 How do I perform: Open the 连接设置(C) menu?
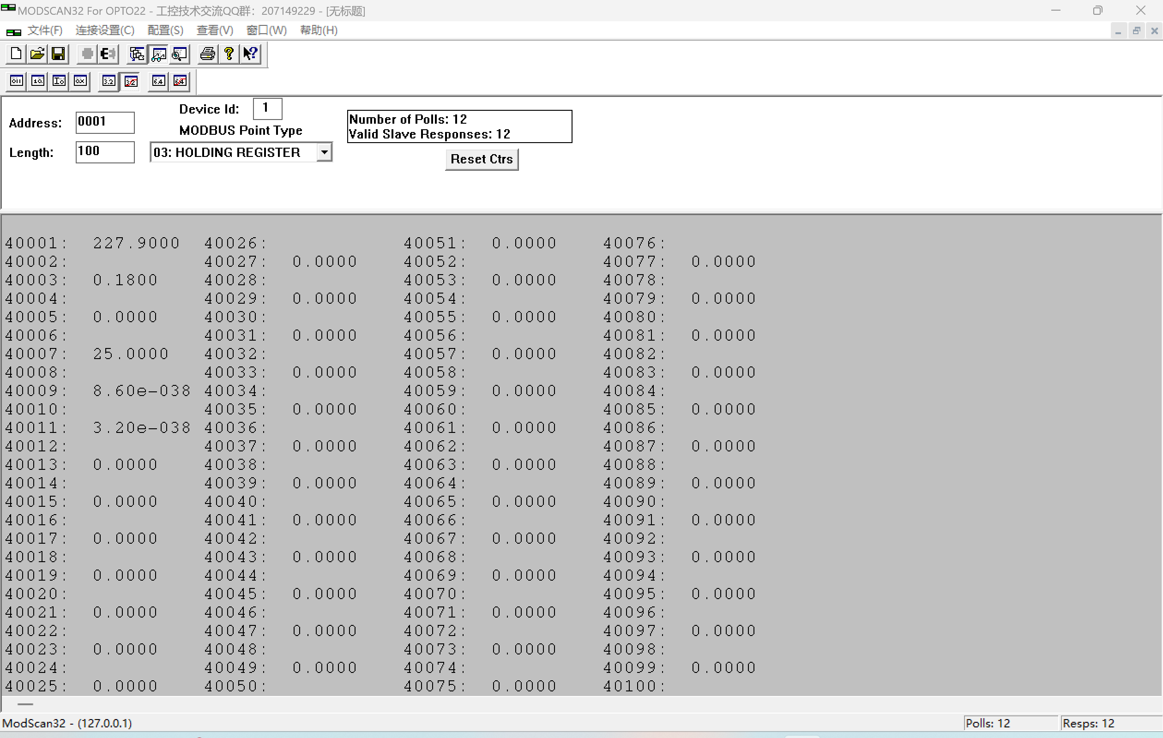[105, 30]
